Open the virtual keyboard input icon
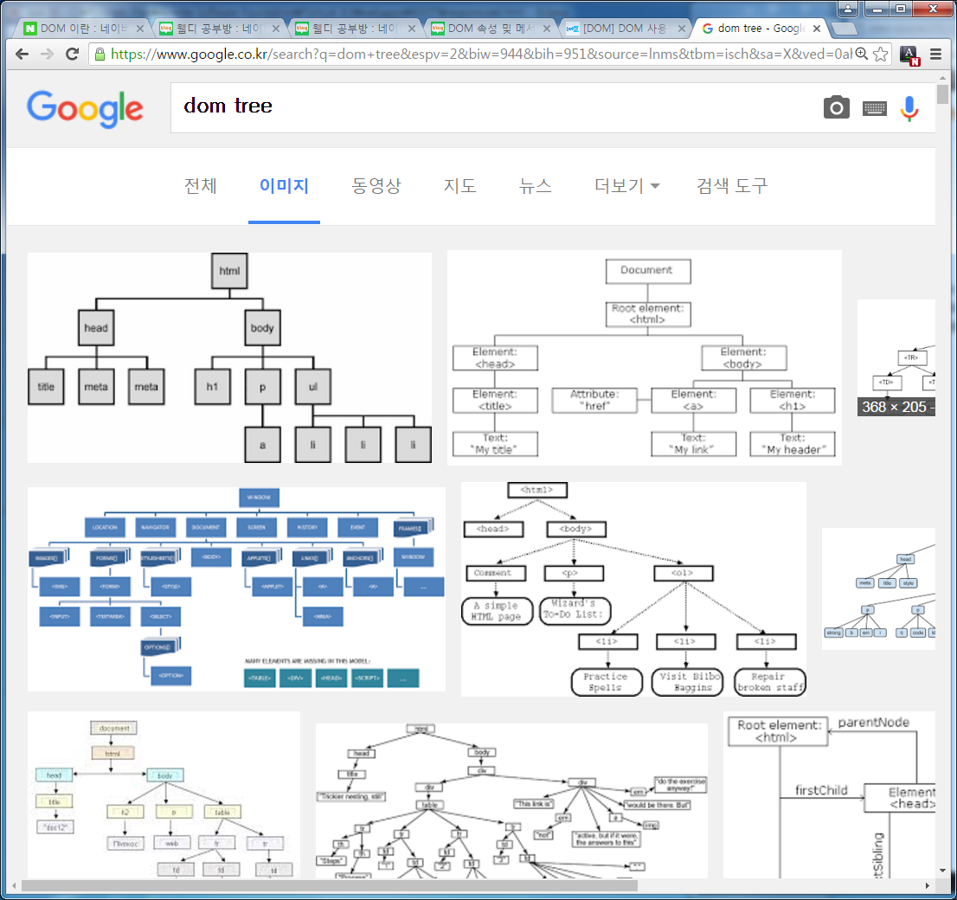Viewport: 957px width, 900px height. pos(875,107)
